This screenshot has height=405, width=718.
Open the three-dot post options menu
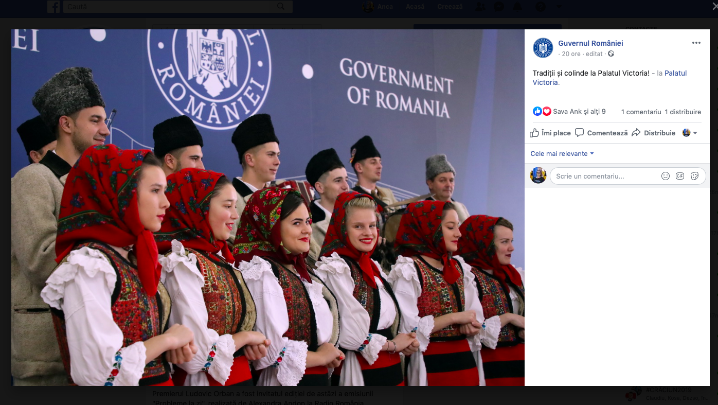(x=696, y=43)
